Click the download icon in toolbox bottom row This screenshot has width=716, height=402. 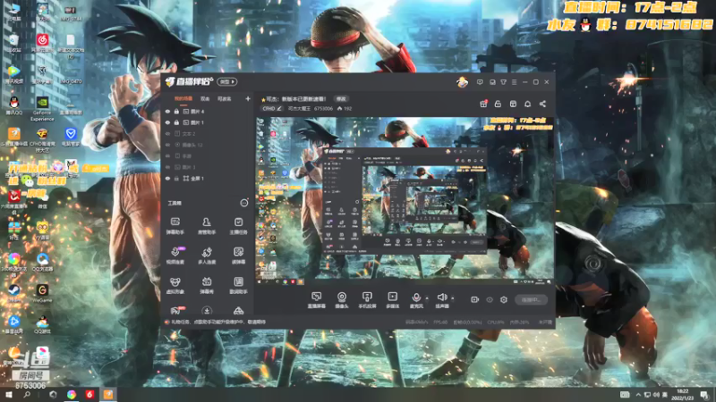(207, 311)
